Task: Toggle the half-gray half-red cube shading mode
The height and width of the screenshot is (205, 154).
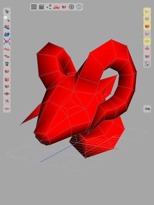Action: (x=147, y=56)
